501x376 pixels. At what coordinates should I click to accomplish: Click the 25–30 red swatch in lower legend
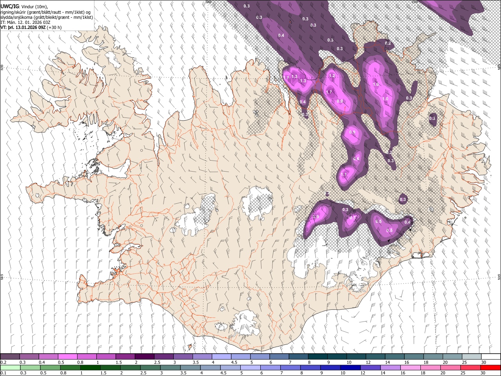point(470,367)
